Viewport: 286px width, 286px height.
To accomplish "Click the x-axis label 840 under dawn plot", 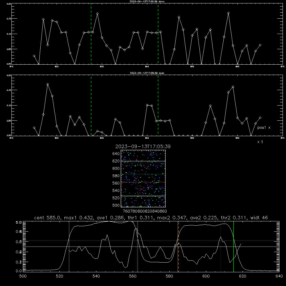I will tap(147, 67).
